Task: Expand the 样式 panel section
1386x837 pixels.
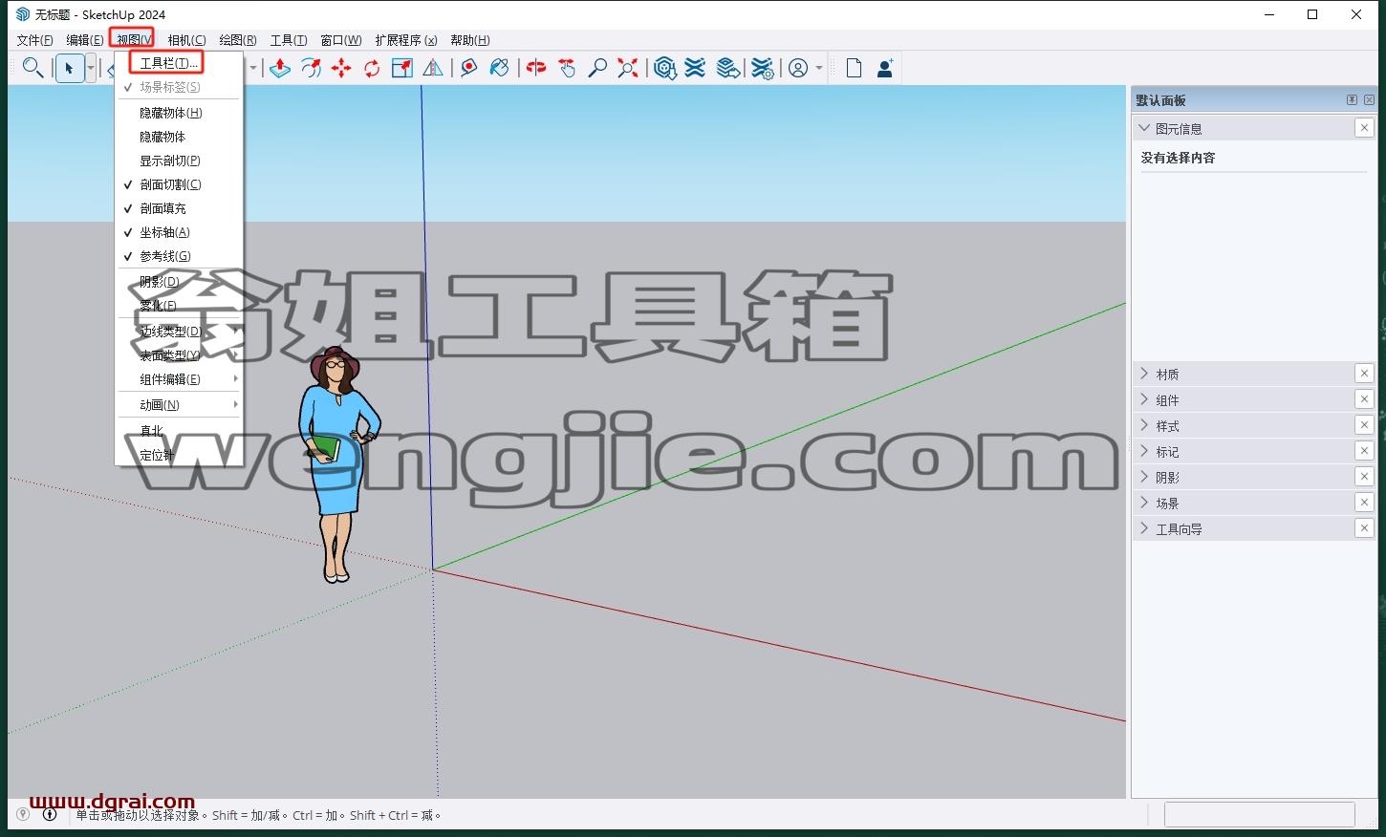Action: tap(1144, 425)
